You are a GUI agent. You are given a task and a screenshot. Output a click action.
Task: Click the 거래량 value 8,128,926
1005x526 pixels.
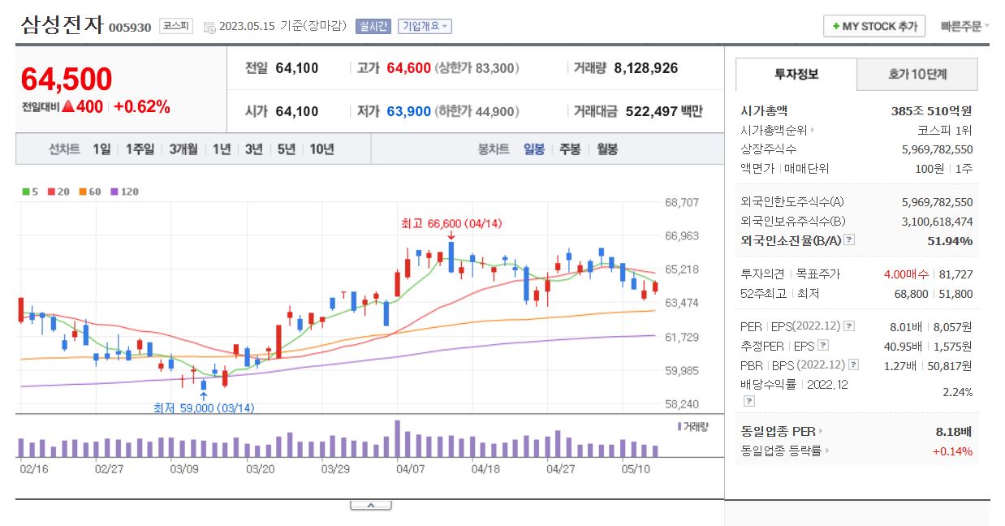tap(646, 68)
